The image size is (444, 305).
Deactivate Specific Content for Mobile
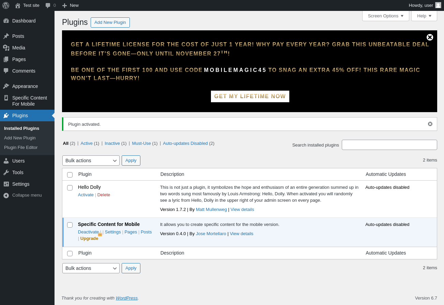(x=88, y=232)
